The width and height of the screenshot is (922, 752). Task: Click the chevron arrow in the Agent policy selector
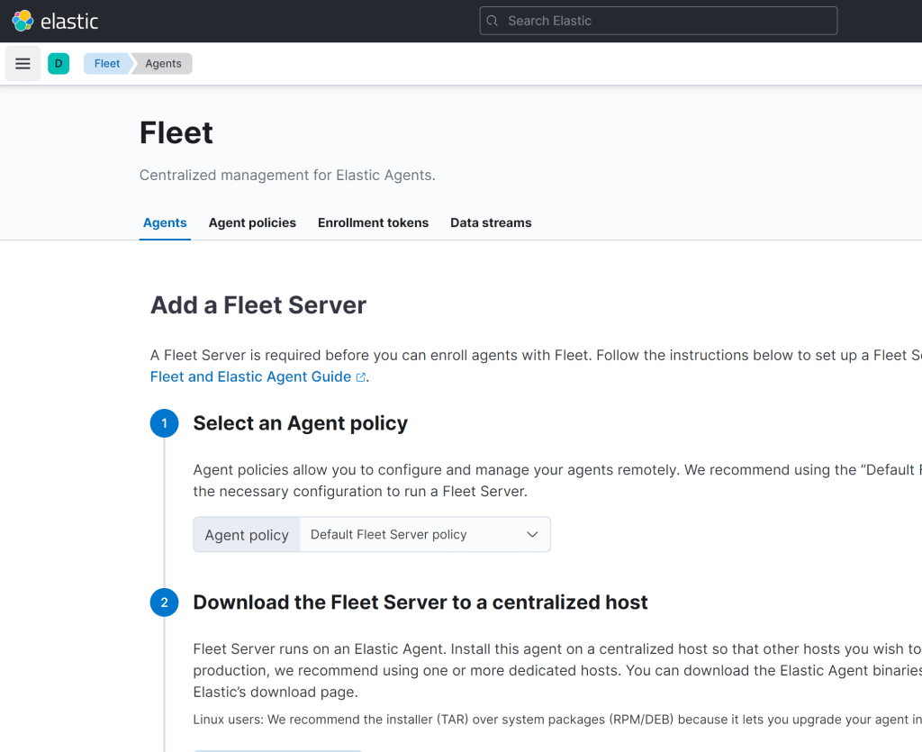[532, 535]
